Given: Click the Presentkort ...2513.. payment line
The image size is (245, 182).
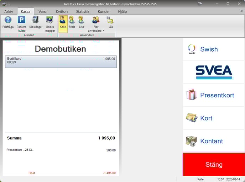Looking at the screenshot, I should 61,150.
